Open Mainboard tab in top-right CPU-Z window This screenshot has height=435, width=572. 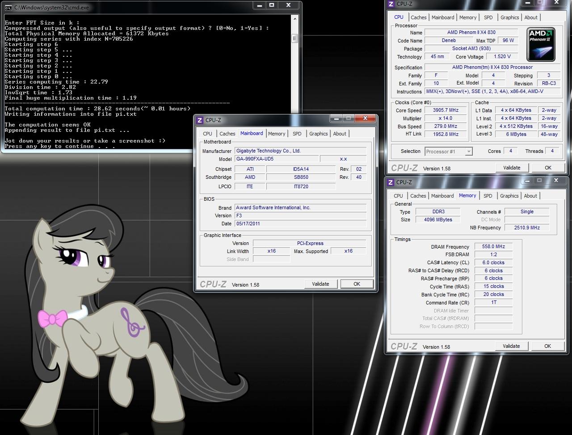(443, 17)
